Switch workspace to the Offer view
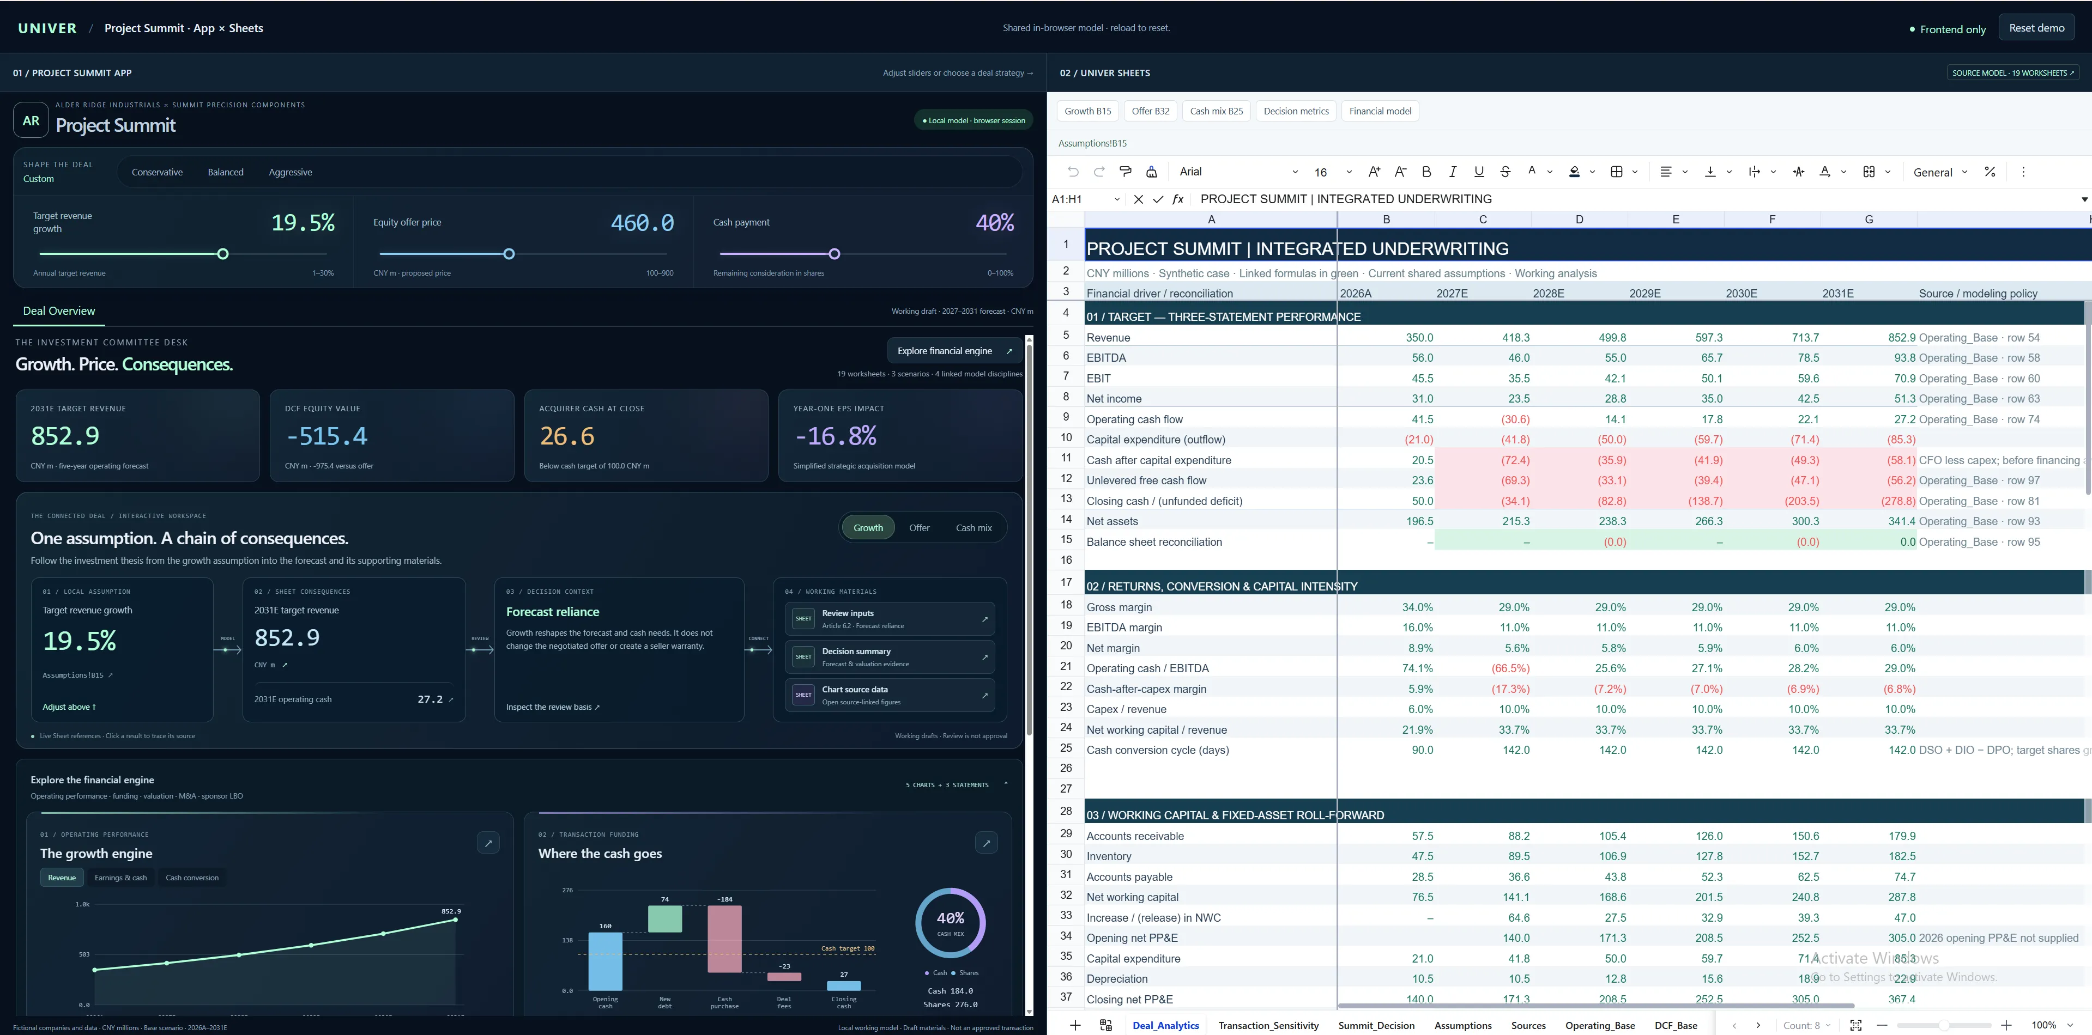The height and width of the screenshot is (1035, 2092). (x=920, y=528)
